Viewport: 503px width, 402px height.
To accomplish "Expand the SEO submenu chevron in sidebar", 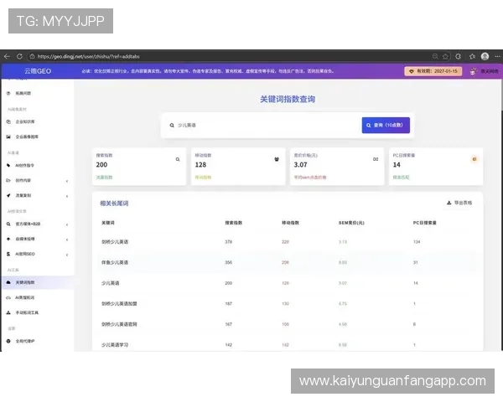I will click(67, 255).
